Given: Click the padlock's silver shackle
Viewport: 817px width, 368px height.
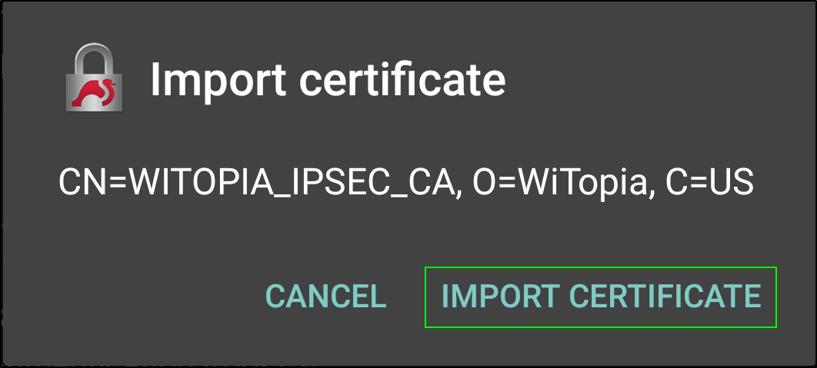Looking at the screenshot, I should coord(94,58).
